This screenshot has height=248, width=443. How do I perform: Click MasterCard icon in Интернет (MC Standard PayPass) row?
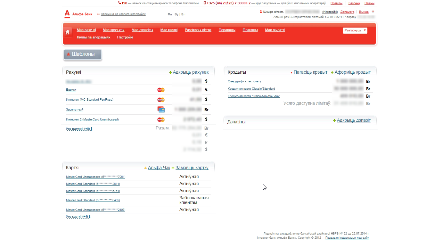(x=161, y=100)
